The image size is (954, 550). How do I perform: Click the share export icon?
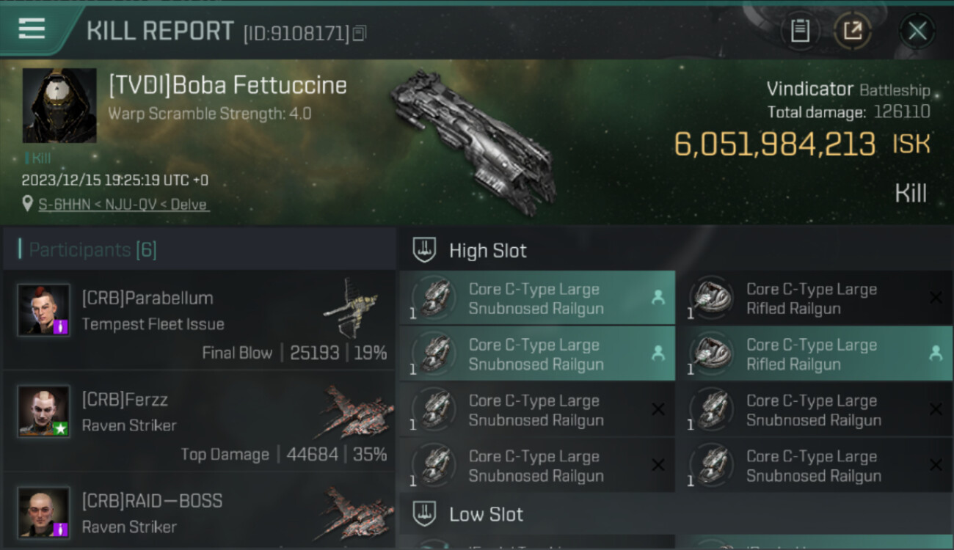[852, 31]
